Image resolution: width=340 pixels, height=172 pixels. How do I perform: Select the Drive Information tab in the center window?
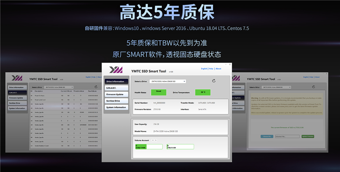click(116, 81)
